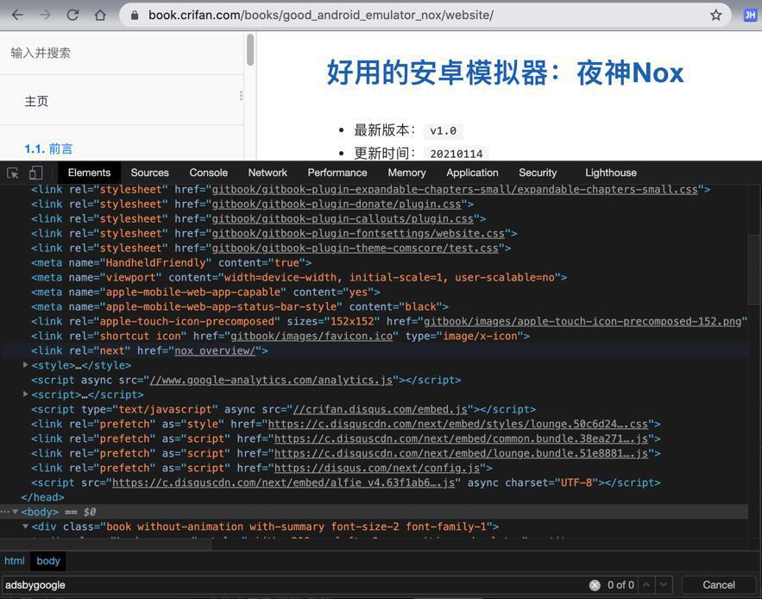Open the apple-touch-icon-precomposed-152.png link
The height and width of the screenshot is (599, 762).
point(583,321)
